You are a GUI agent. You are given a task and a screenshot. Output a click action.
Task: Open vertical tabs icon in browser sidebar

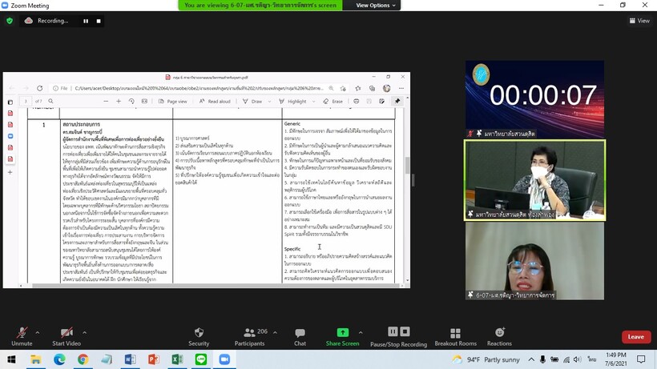[x=10, y=102]
